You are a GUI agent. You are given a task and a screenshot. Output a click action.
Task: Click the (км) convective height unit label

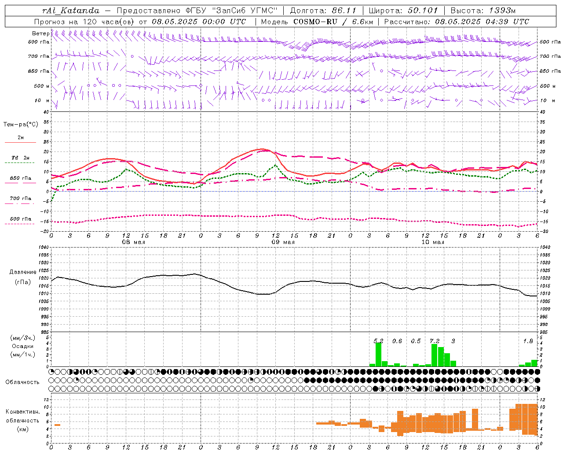point(23,429)
